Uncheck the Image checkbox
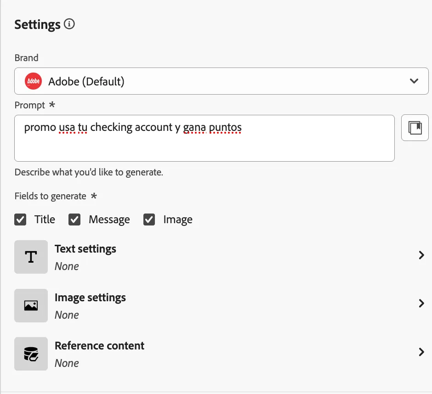The width and height of the screenshot is (432, 394). (x=149, y=220)
